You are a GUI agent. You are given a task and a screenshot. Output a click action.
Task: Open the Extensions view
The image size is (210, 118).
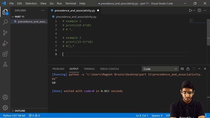pos(5,54)
